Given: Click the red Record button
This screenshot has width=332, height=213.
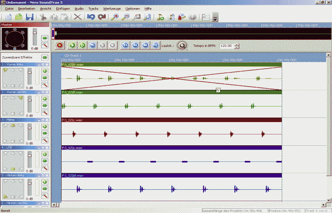Looking at the screenshot, I should click(60, 45).
